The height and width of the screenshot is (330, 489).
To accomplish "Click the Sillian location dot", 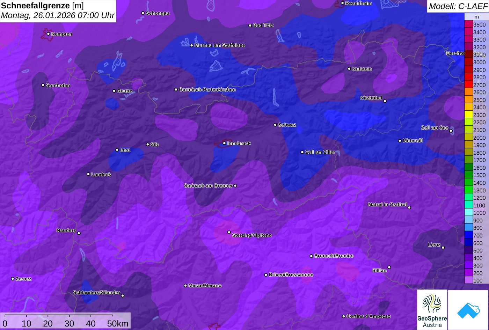I will coord(389,267).
